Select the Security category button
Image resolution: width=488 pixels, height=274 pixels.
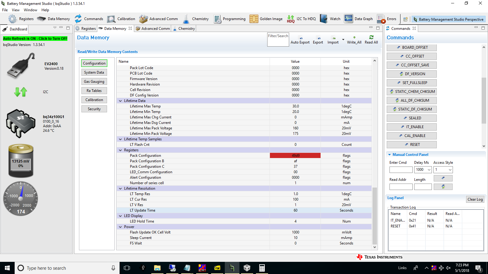(94, 109)
